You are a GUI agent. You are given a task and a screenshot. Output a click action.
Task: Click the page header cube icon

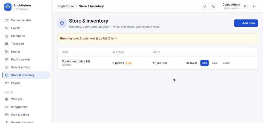pyautogui.click(x=62, y=23)
